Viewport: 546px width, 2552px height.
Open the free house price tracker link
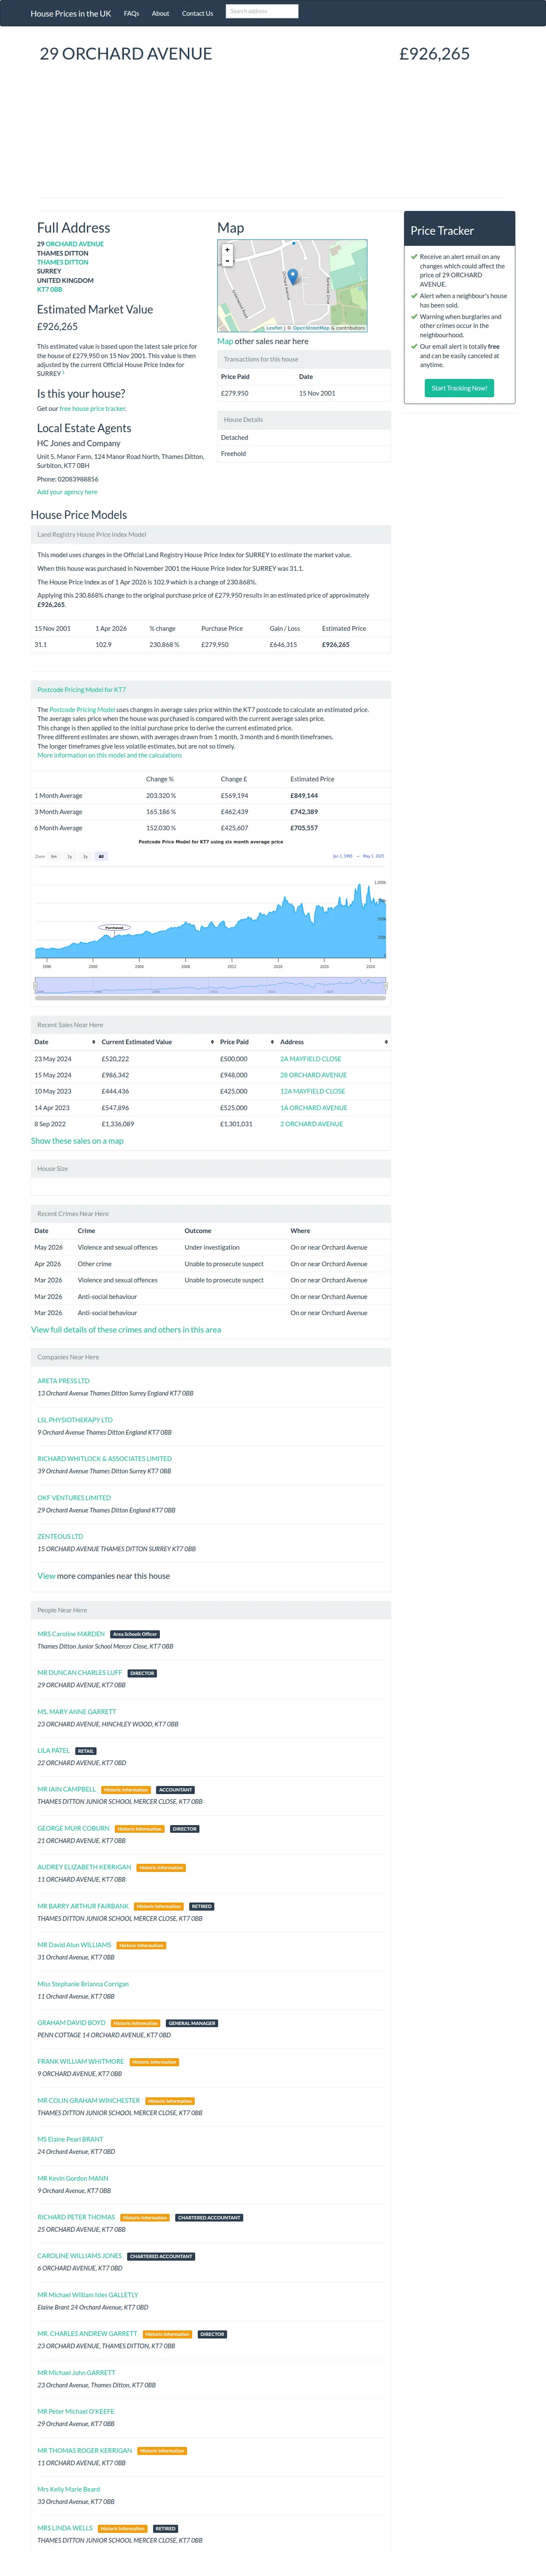pos(92,408)
